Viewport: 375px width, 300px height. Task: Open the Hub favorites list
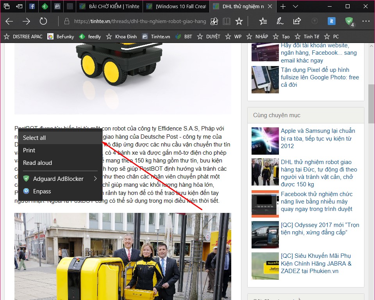pyautogui.click(x=263, y=21)
